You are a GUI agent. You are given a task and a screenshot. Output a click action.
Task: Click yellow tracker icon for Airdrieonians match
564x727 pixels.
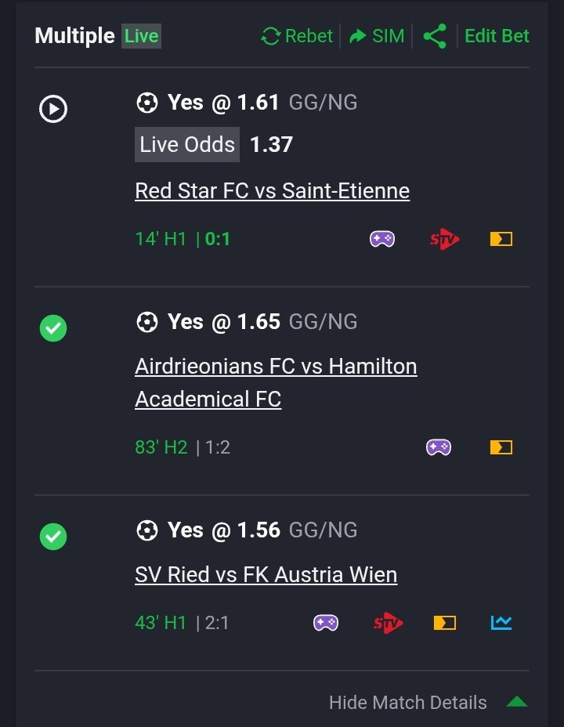(501, 447)
